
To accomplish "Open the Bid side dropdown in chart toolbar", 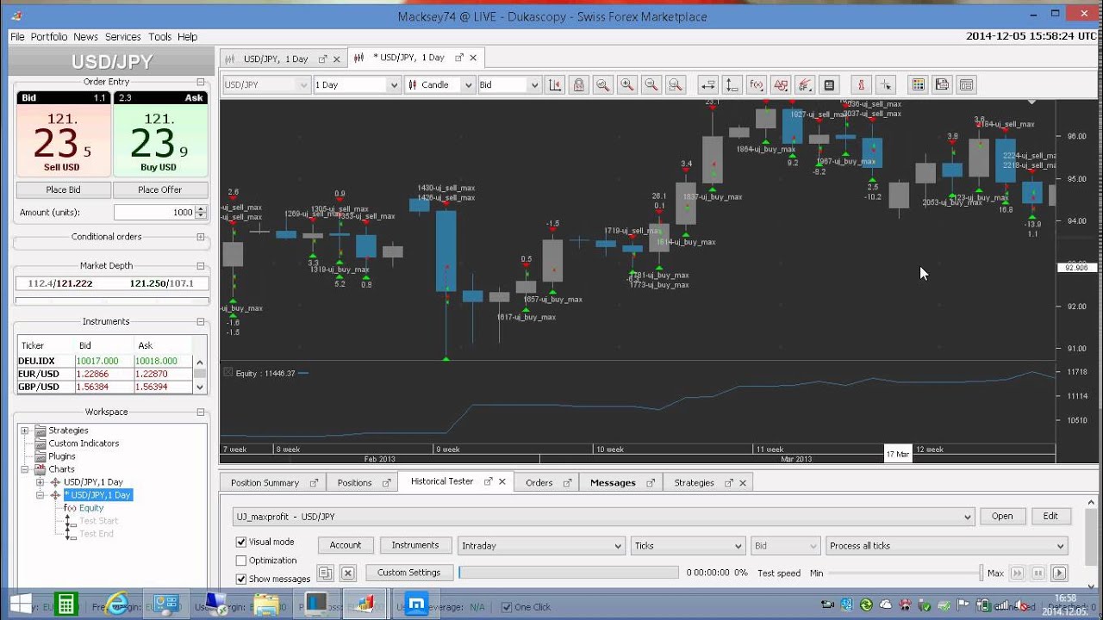I will tap(508, 84).
